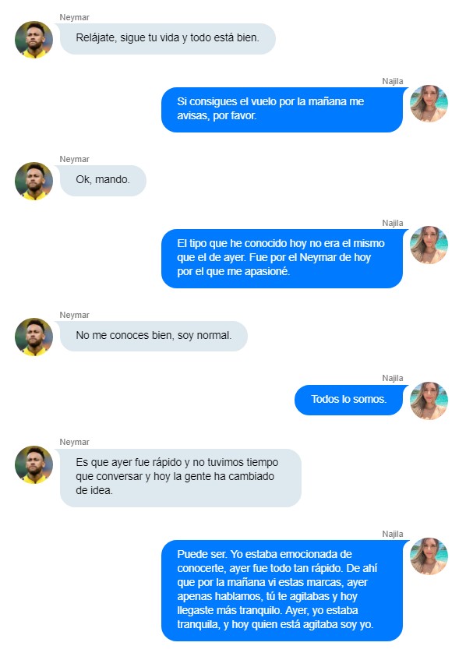
Task: Click the Najila name above "Todos lo somos."
Action: [x=393, y=378]
